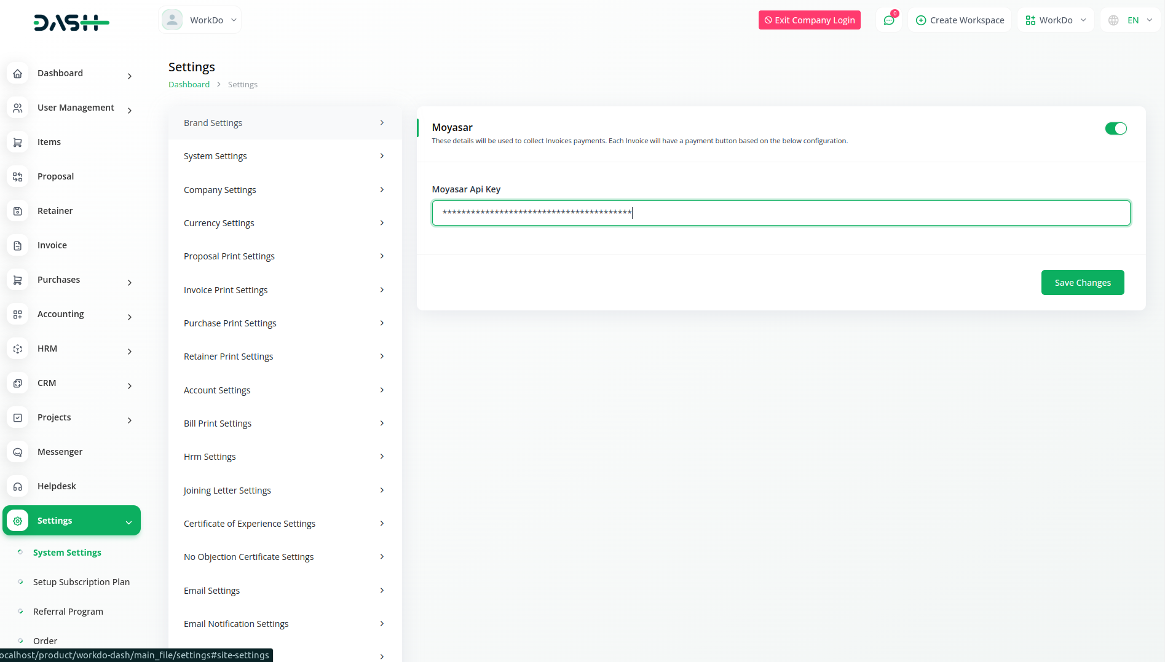Open Setup Subscription Plan sub-item

81,582
